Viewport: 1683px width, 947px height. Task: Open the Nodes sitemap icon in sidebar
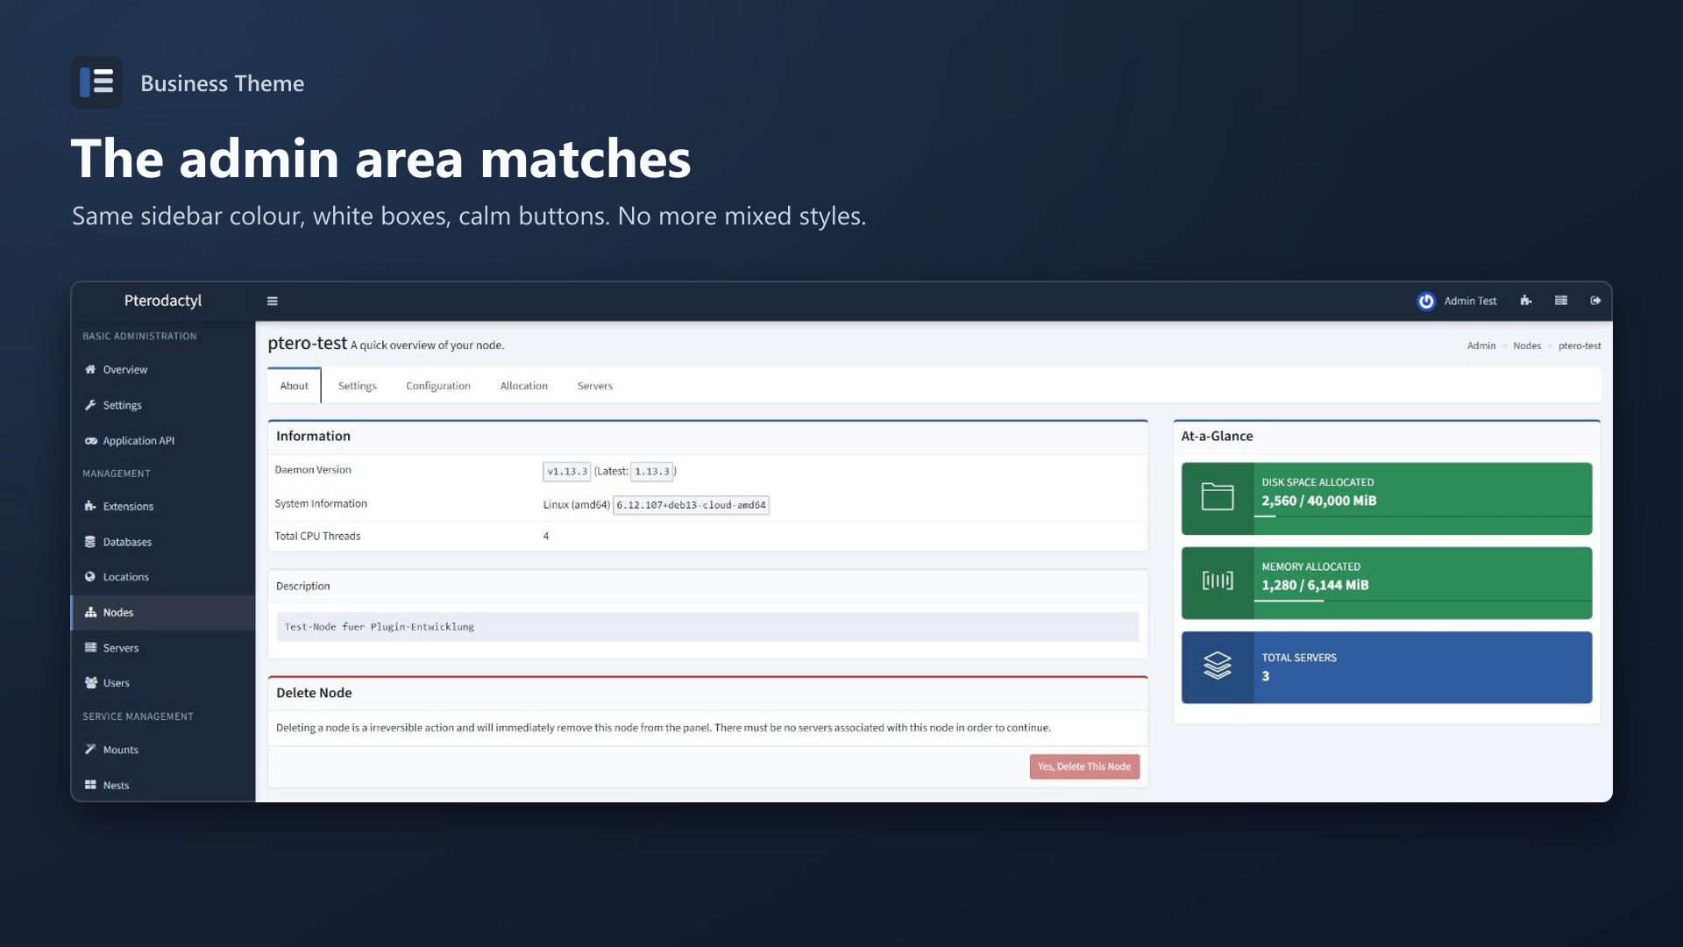point(90,612)
